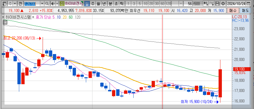Click the 전 button beside code field
This screenshot has height=109, width=254.
click(20, 3)
